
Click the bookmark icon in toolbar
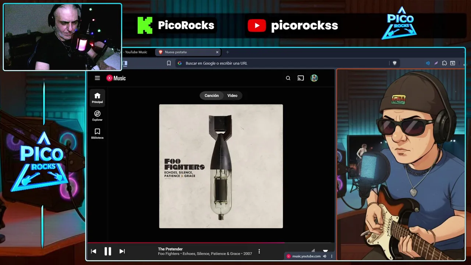169,63
